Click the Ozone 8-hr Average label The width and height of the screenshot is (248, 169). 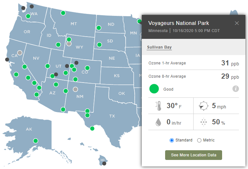coord(167,76)
